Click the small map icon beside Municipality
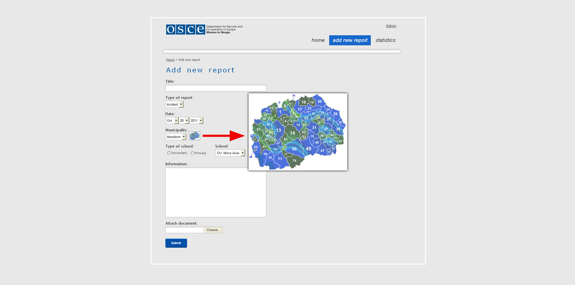The width and height of the screenshot is (575, 285). point(195,136)
